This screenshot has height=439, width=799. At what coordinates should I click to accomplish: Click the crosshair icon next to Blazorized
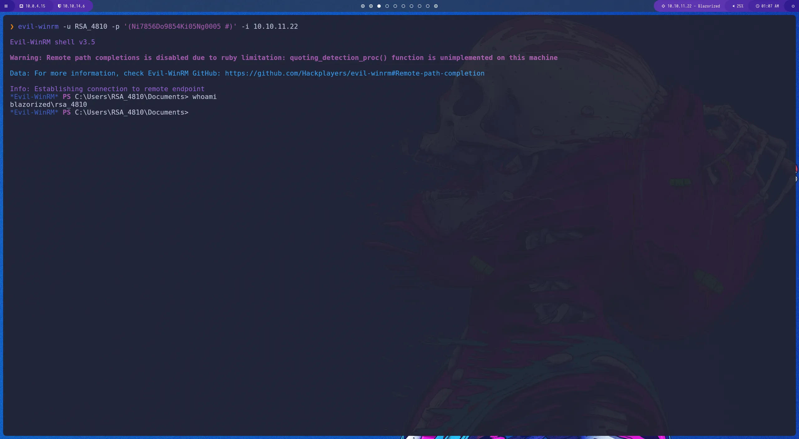click(663, 6)
